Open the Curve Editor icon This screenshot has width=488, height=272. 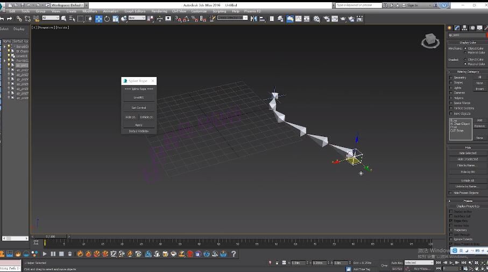pyautogui.click(x=299, y=19)
